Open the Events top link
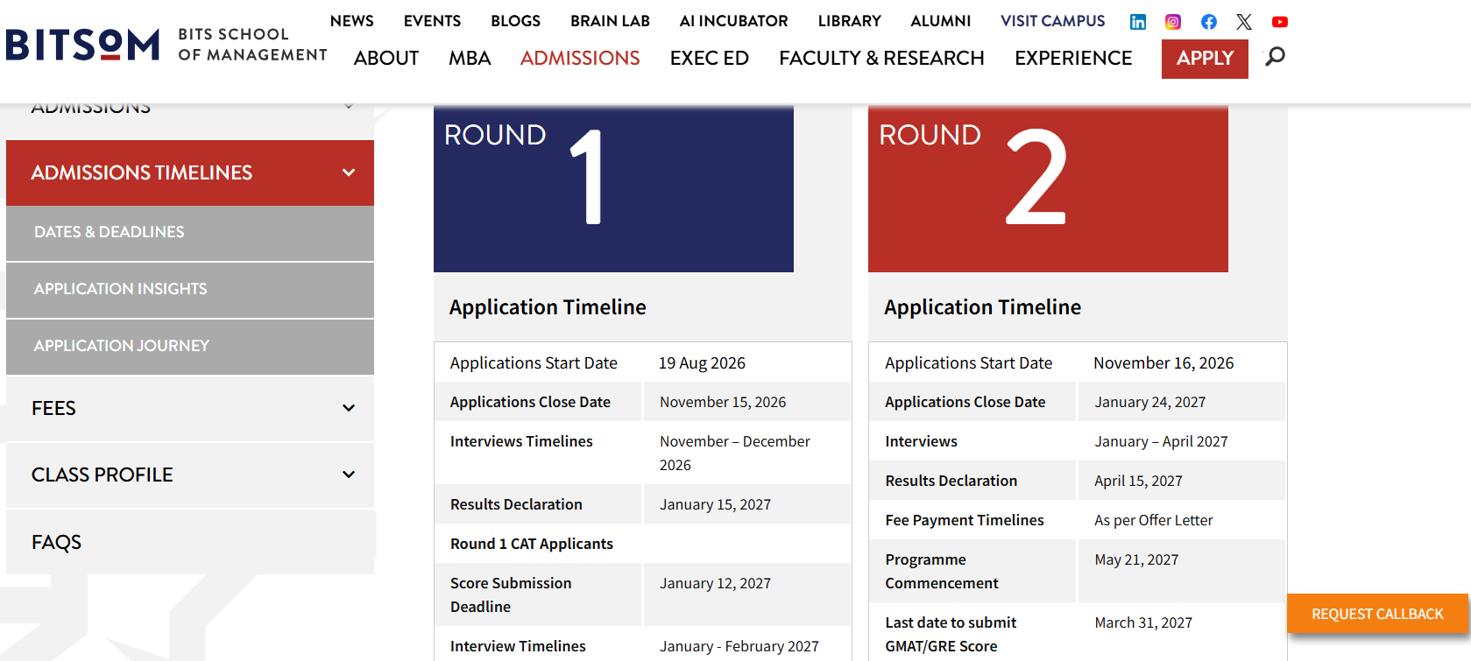Image resolution: width=1471 pixels, height=661 pixels. pos(432,21)
